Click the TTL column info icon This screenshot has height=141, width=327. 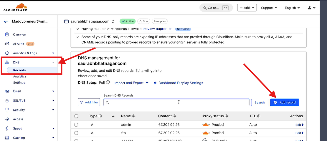click(x=259, y=116)
